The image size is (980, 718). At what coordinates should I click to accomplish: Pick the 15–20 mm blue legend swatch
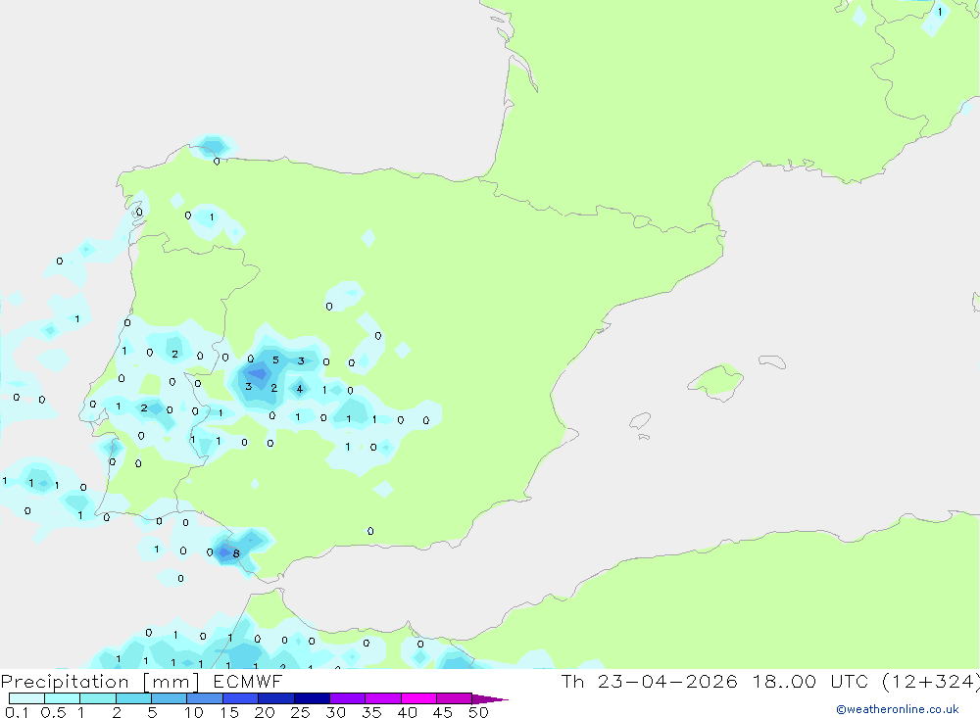(240, 698)
